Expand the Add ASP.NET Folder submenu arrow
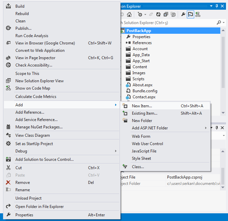This screenshot has height=221, width=228. 206,128
